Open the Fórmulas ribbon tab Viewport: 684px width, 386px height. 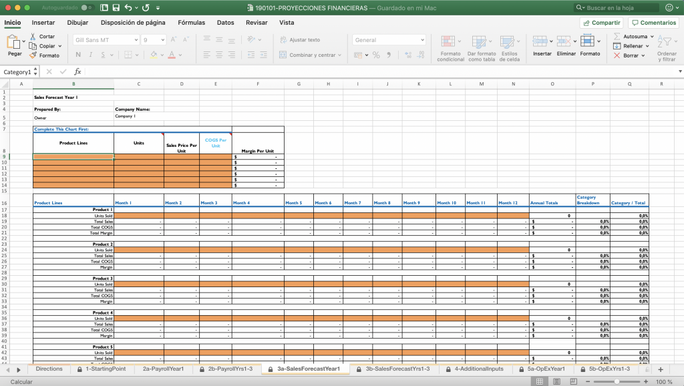[192, 23]
